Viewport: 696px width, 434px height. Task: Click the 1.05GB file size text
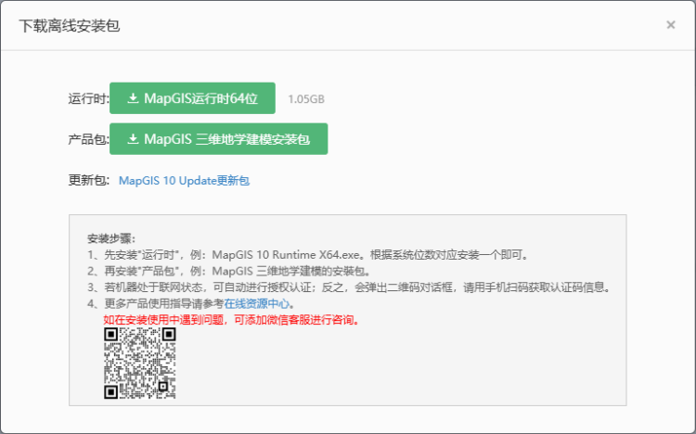306,99
